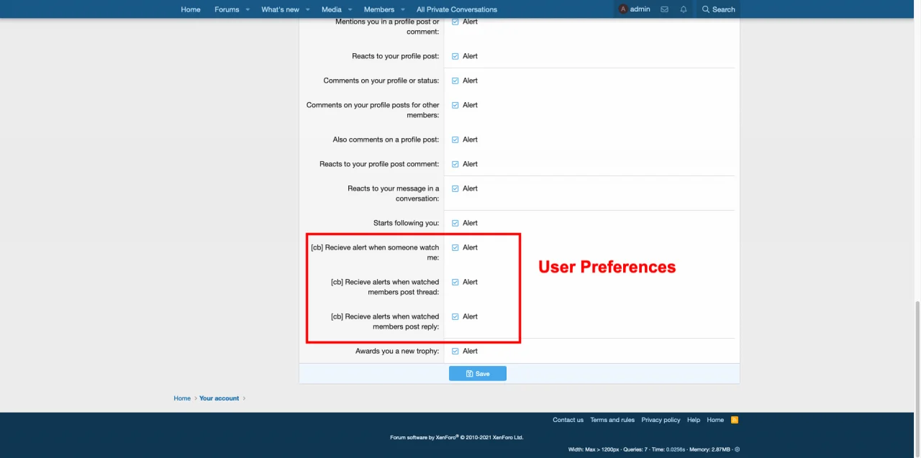Image resolution: width=921 pixels, height=458 pixels.
Task: Open the RSS feed icon in footer
Action: (x=735, y=420)
